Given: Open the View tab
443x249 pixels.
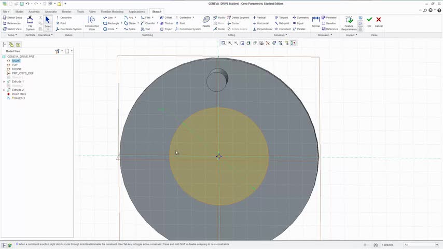Looking at the screenshot, I should click(92, 11).
